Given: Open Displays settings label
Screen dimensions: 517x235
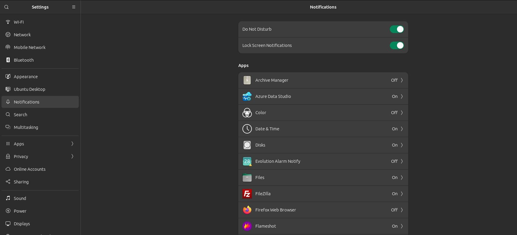Looking at the screenshot, I should coord(22,224).
